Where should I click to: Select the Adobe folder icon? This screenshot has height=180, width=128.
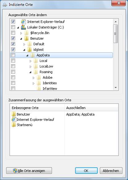point(39,77)
